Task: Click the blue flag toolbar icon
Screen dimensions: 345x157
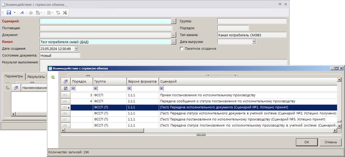Action: [x=22, y=13]
